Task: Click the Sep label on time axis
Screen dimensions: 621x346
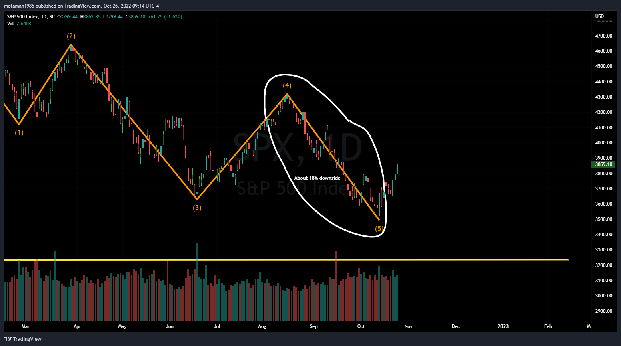Action: click(314, 326)
